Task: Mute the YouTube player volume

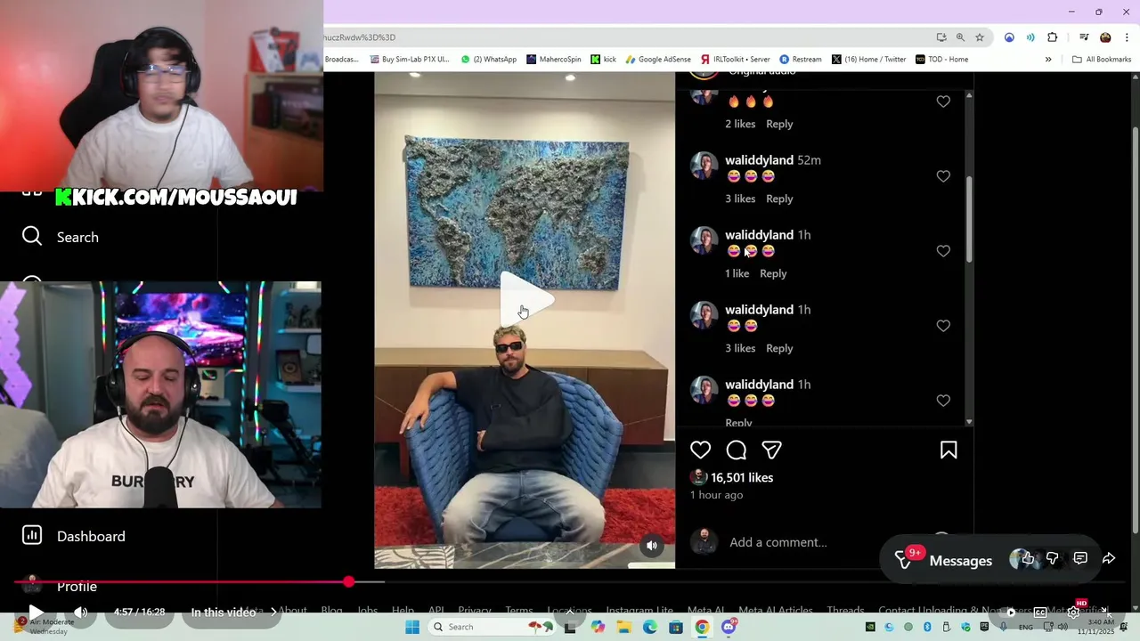Action: click(x=81, y=613)
